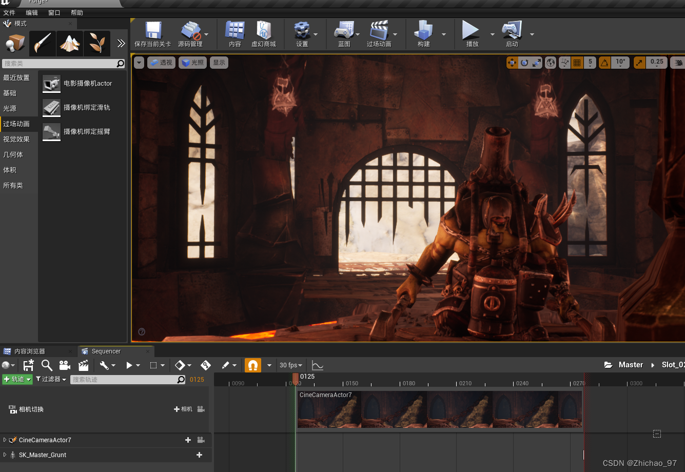Expand the CineCameraActor7 track
This screenshot has height=472, width=685.
click(5, 440)
